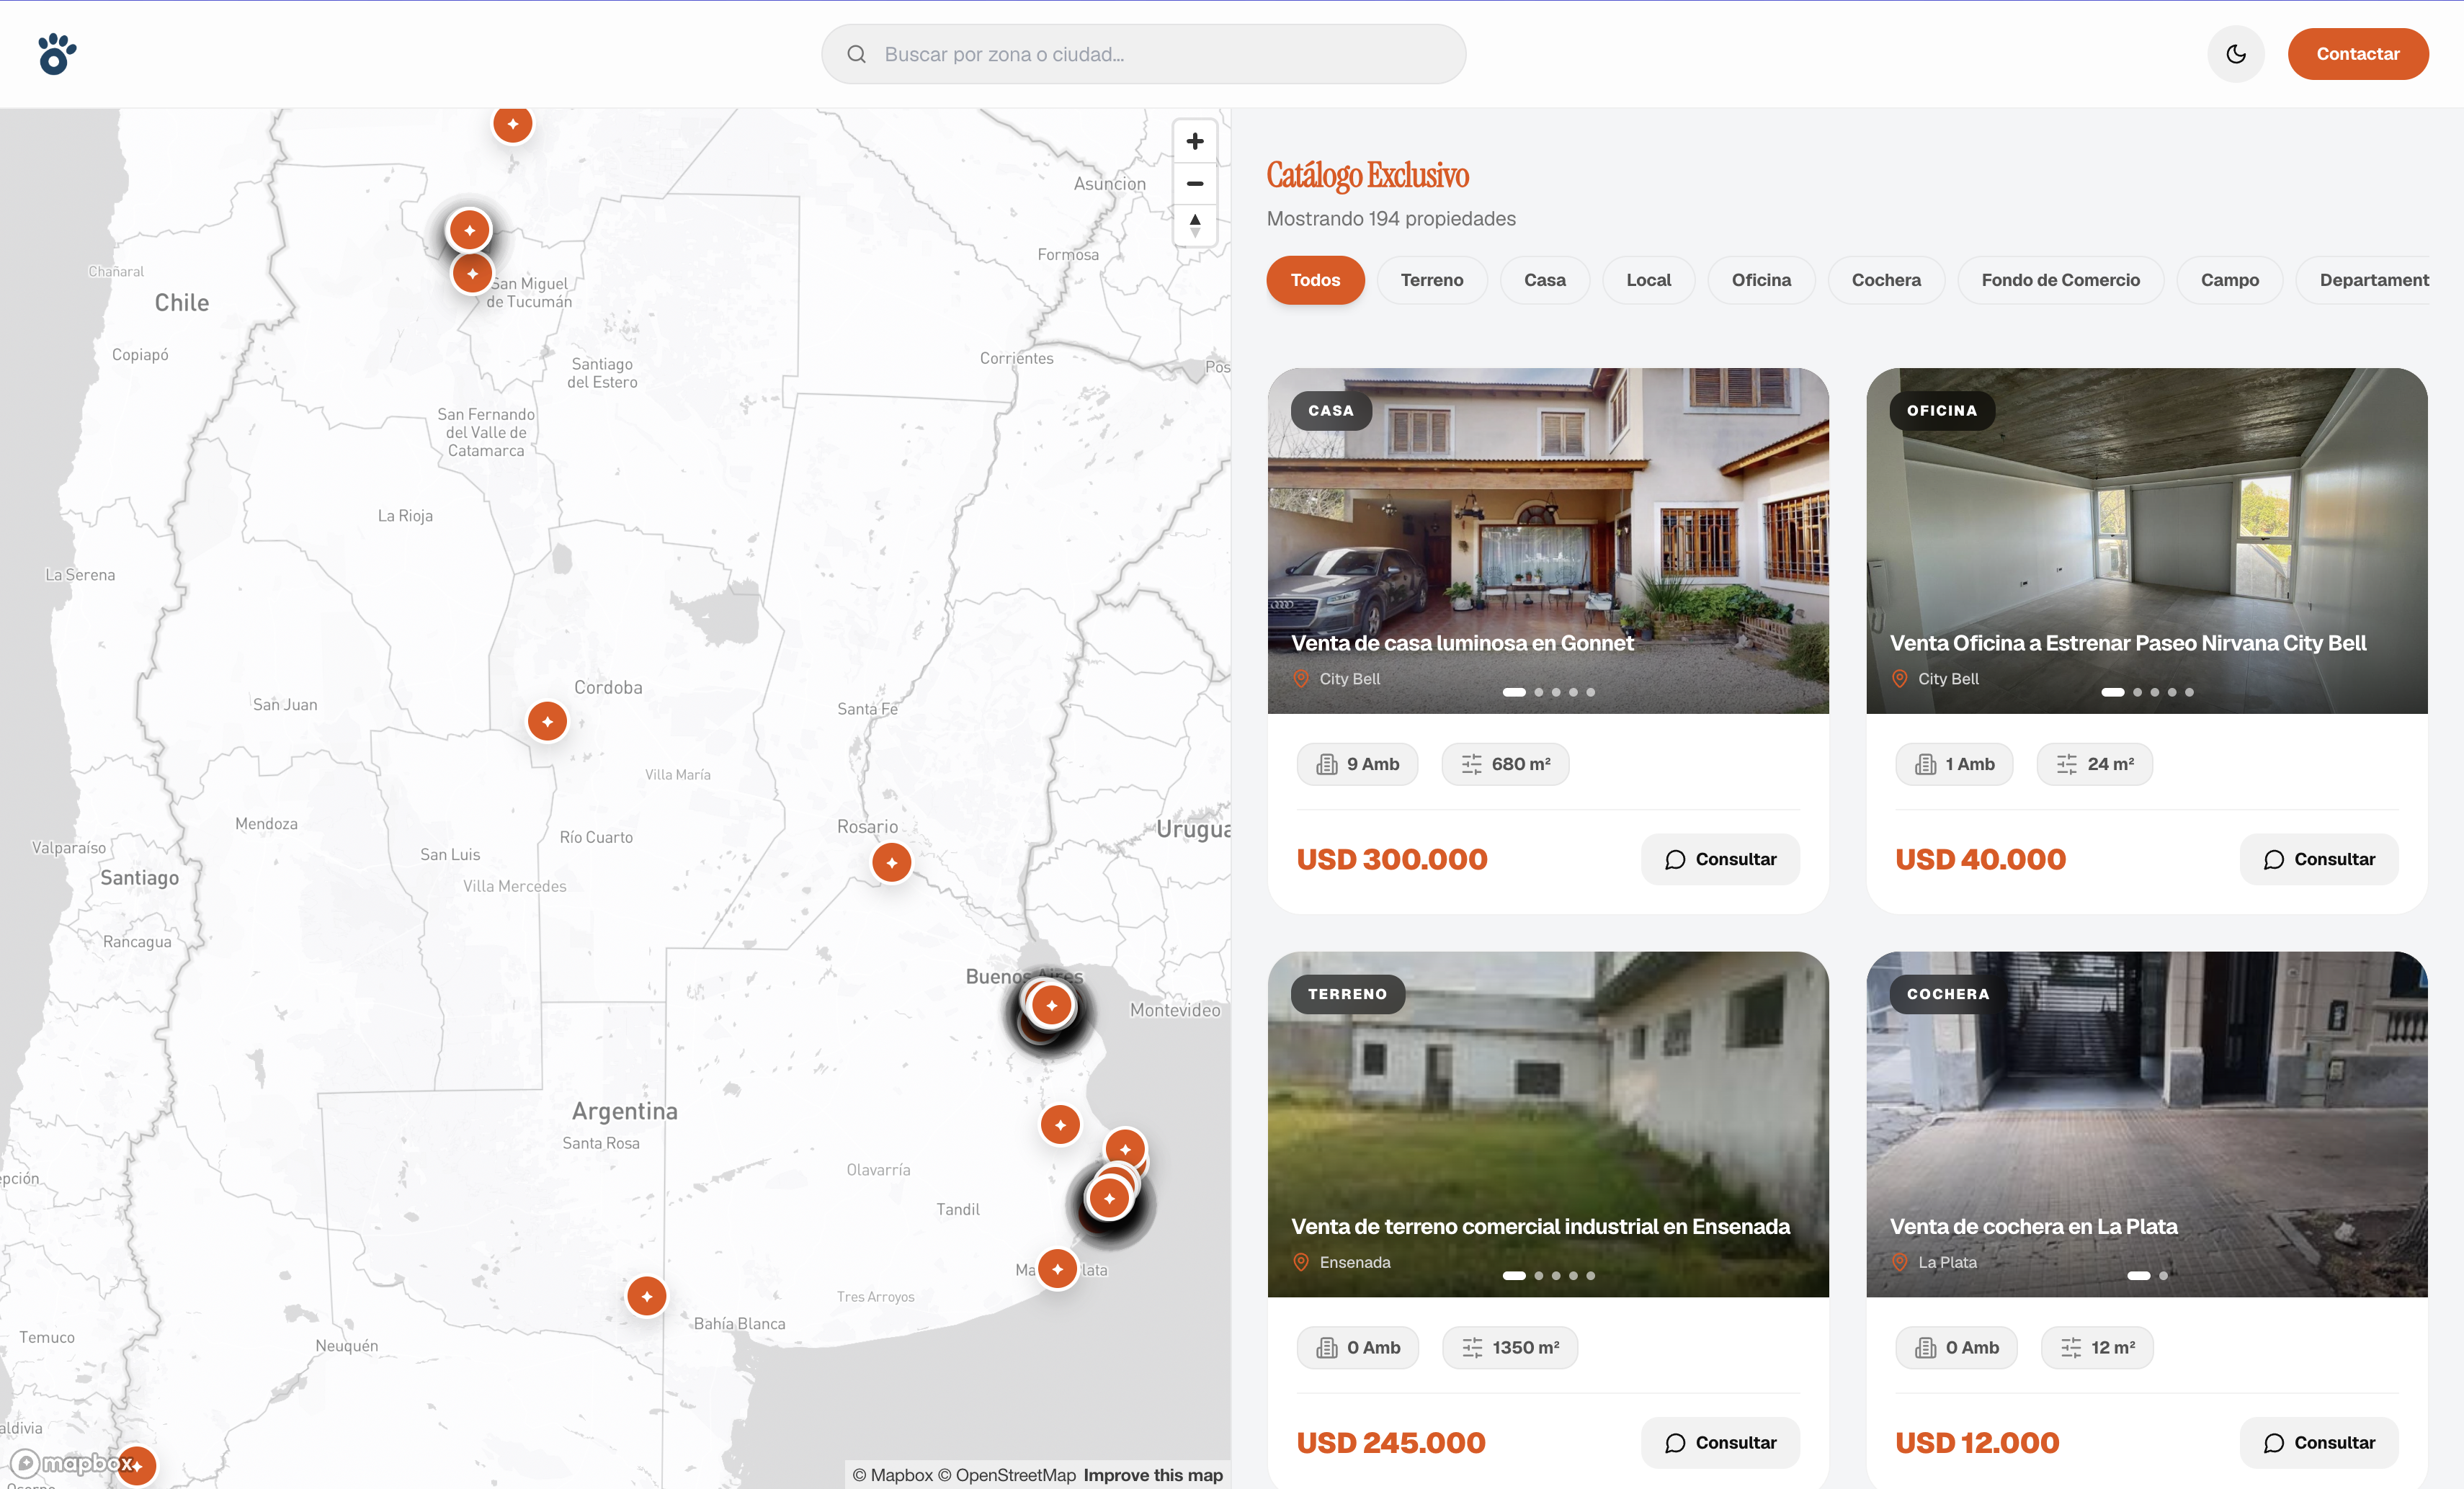Go to second photo of Gonnet house
This screenshot has height=1489, width=2464.
[1539, 692]
